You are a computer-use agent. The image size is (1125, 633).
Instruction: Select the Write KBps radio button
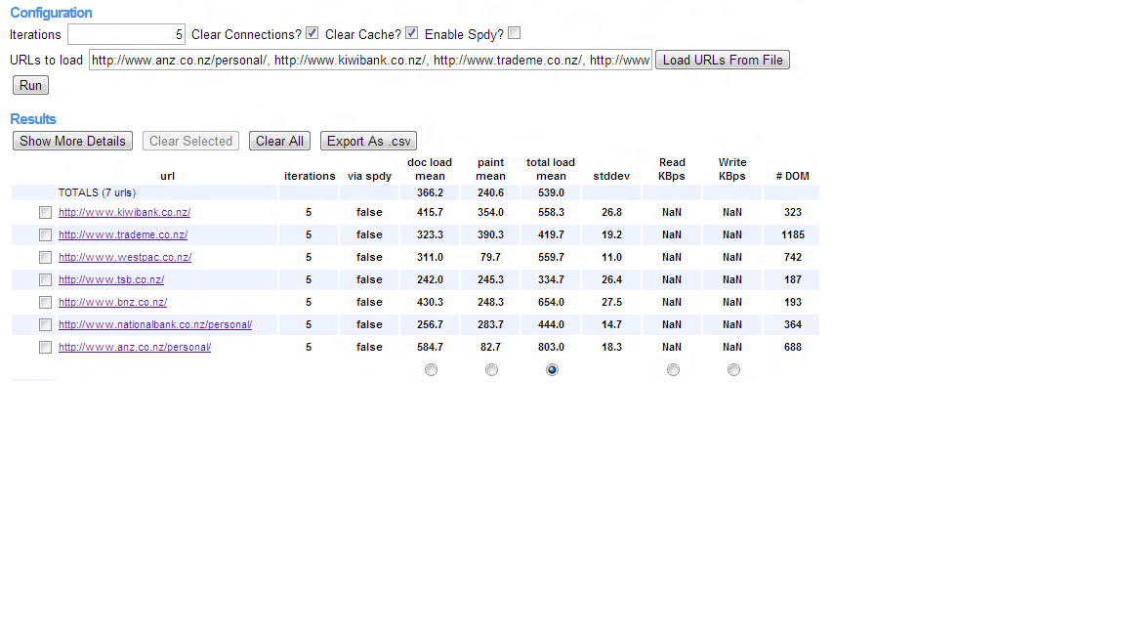pos(732,369)
